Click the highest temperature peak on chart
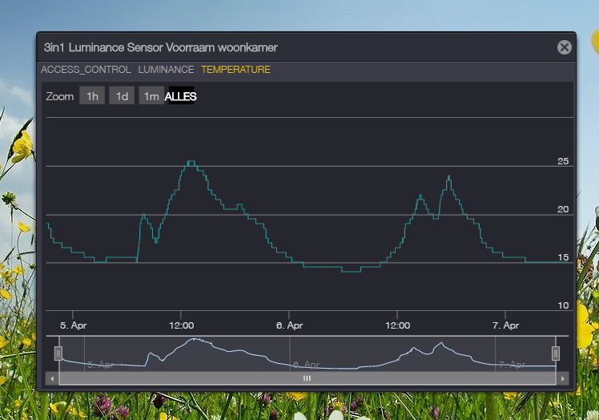Image resolution: width=599 pixels, height=420 pixels. click(191, 162)
